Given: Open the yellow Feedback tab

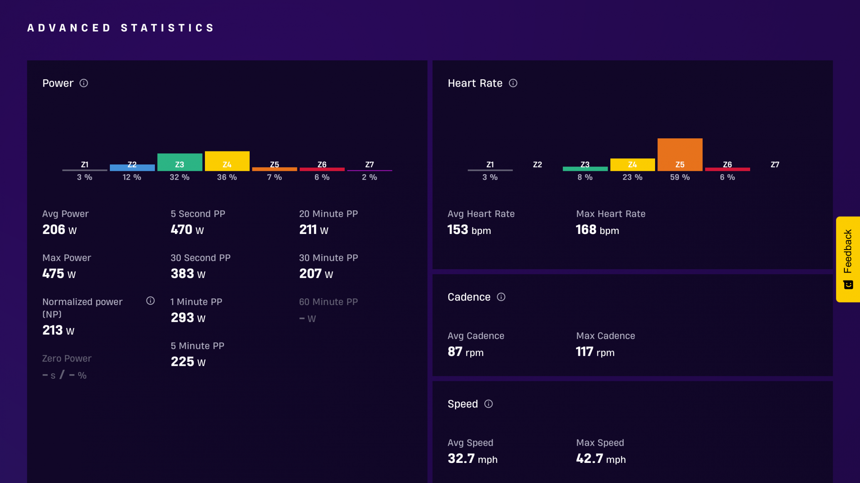Looking at the screenshot, I should (x=848, y=259).
